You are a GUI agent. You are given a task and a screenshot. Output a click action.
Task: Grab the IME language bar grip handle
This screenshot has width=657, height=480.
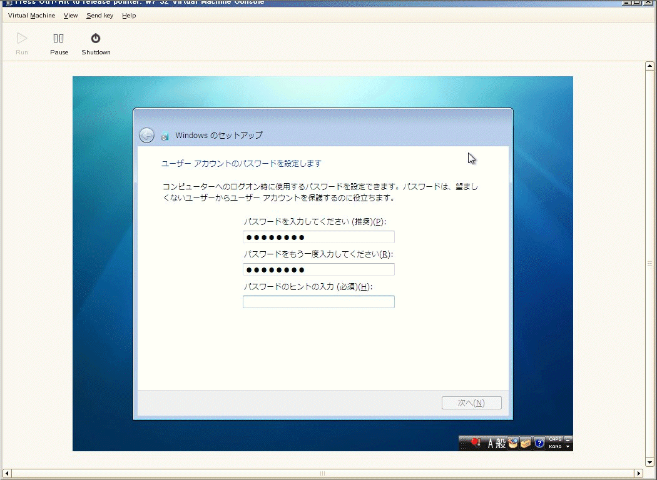tap(464, 443)
